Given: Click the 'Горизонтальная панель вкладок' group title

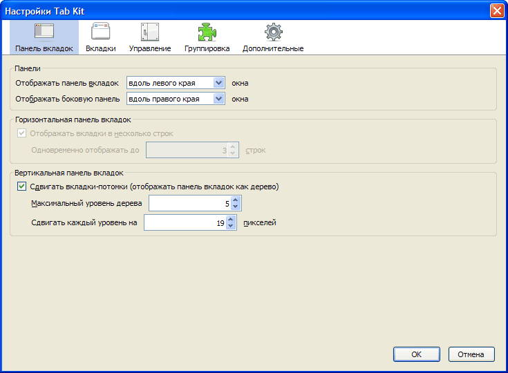Looking at the screenshot, I should tap(73, 119).
